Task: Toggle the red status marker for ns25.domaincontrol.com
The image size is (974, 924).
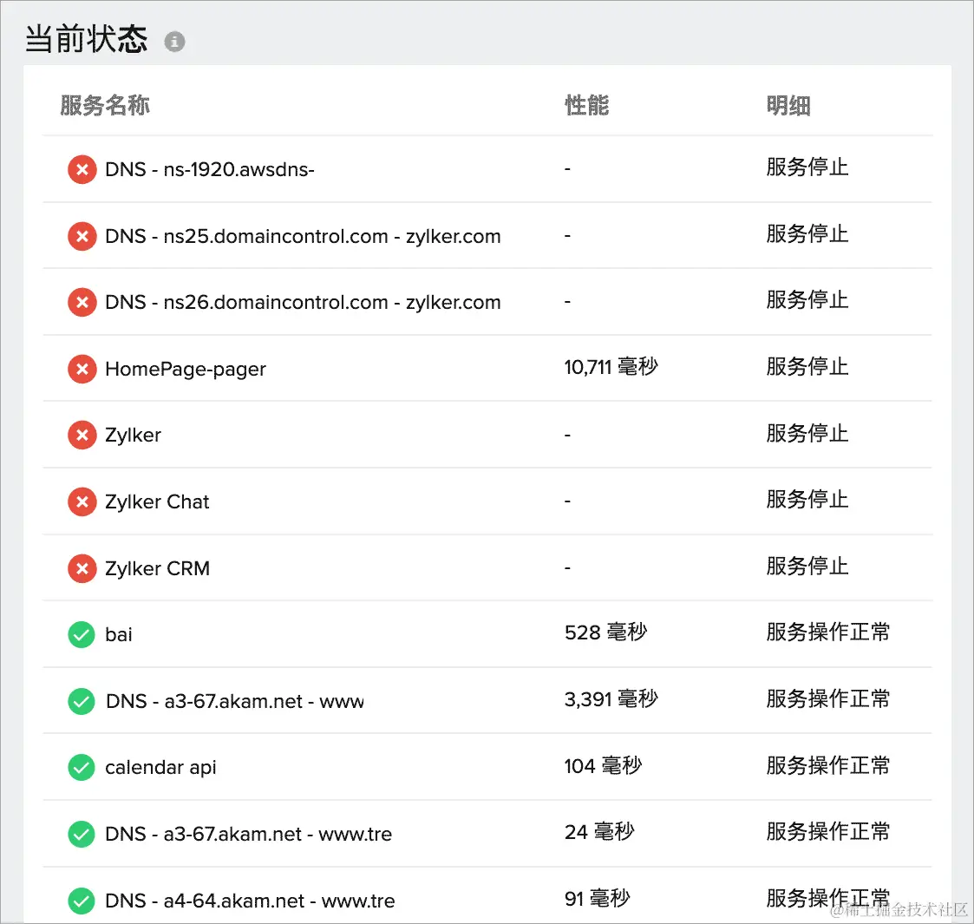Action: 82,235
